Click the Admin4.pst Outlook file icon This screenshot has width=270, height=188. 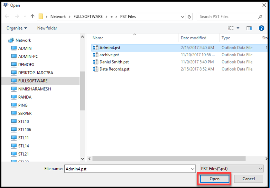pos(95,48)
